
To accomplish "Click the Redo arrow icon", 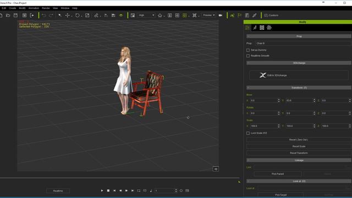I will click(x=51, y=15).
